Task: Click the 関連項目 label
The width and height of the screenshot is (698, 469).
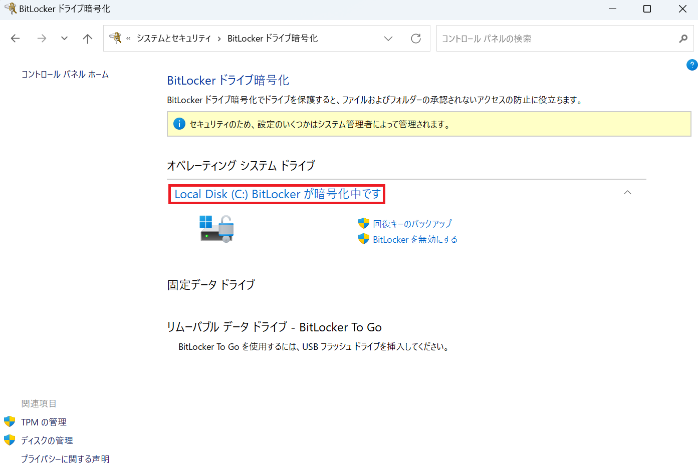Action: click(39, 404)
